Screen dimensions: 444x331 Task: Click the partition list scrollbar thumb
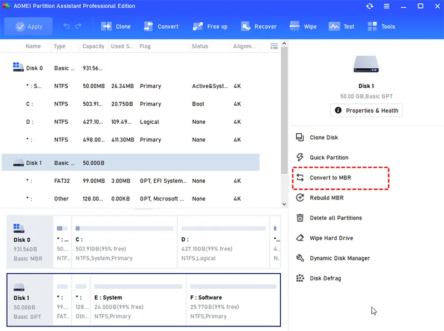tap(284, 111)
